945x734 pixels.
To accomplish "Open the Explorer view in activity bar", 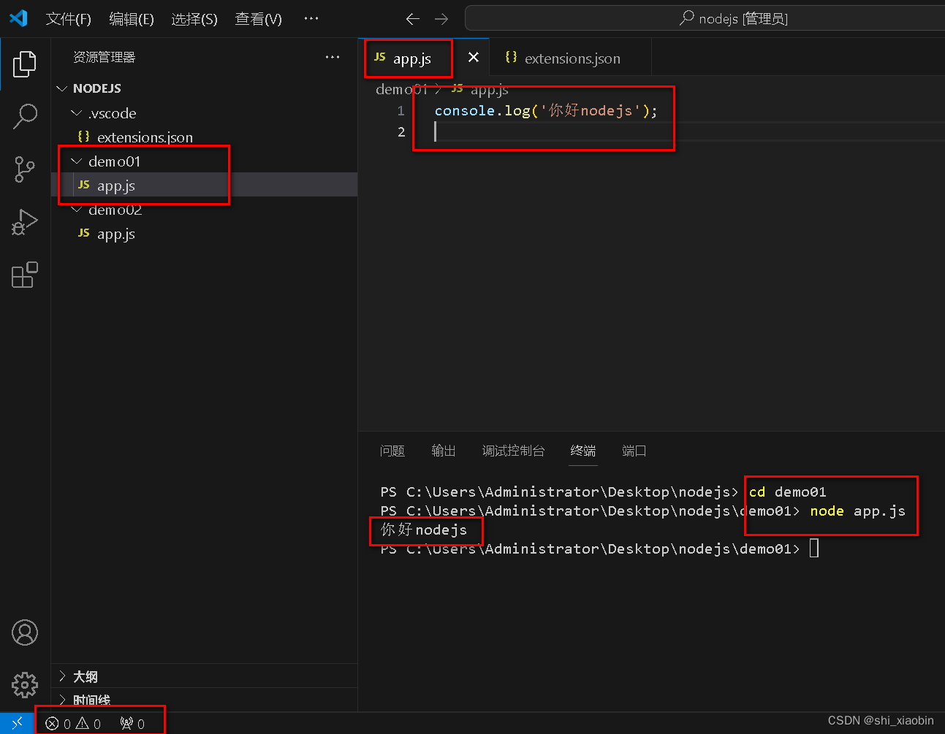I will (x=25, y=64).
